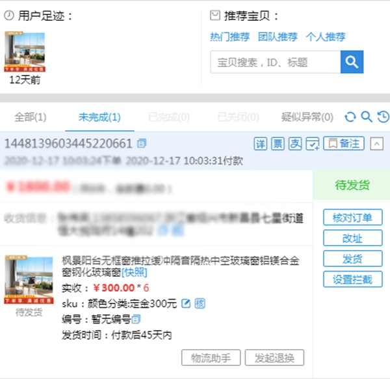Copy the order number 1448139603445220661
Image resolution: width=390 pixels, height=379 pixels.
tap(142, 143)
